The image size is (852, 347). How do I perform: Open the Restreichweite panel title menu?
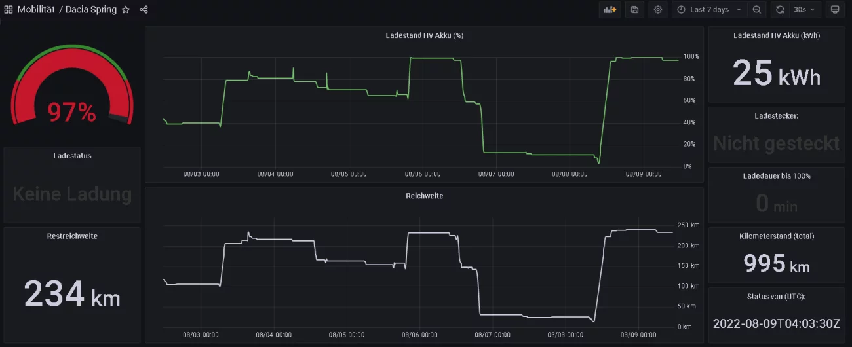(72, 236)
